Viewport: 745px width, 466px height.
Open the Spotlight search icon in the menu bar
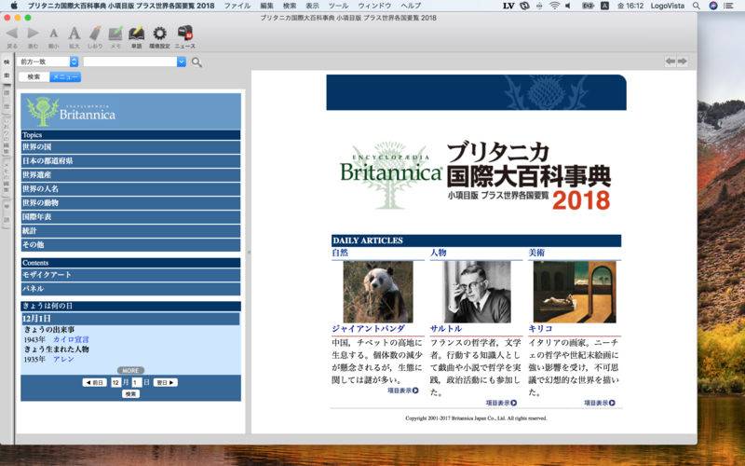pyautogui.click(x=696, y=6)
